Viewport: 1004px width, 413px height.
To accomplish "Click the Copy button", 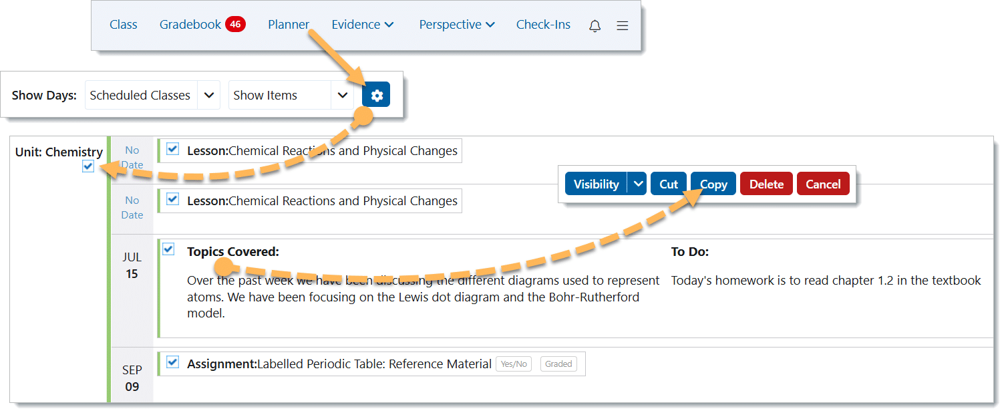I will point(713,184).
